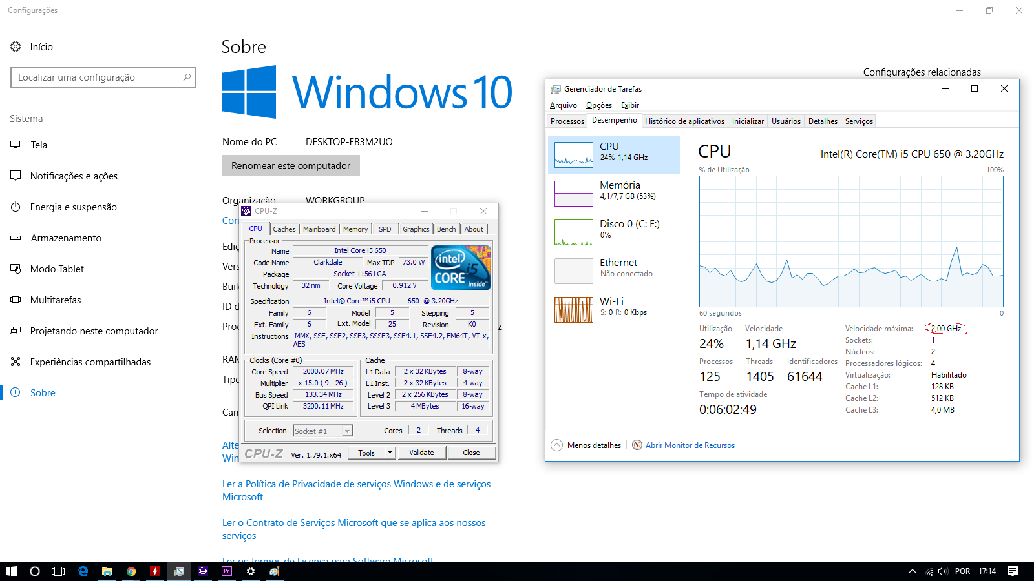Open Cortana search circle in taskbar
The height and width of the screenshot is (581, 1034).
point(35,571)
